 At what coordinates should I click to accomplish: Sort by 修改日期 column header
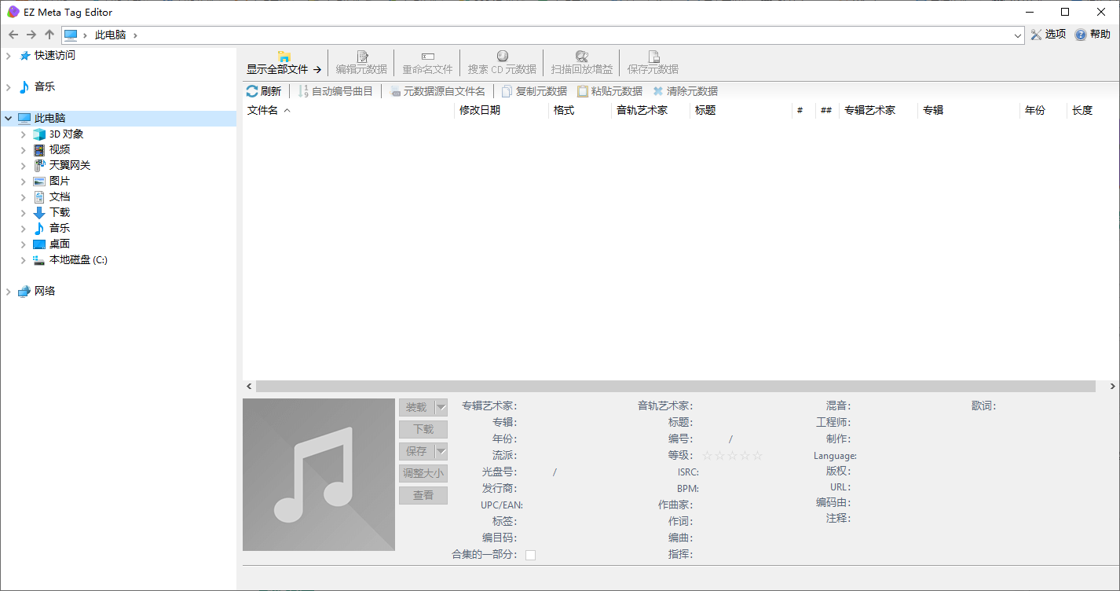[x=502, y=111]
